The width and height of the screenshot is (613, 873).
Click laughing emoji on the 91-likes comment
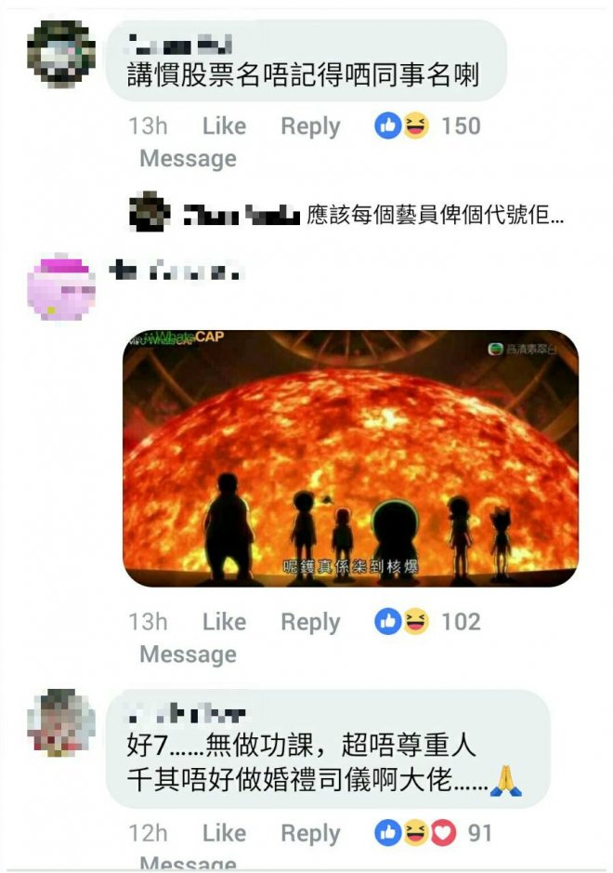click(415, 833)
